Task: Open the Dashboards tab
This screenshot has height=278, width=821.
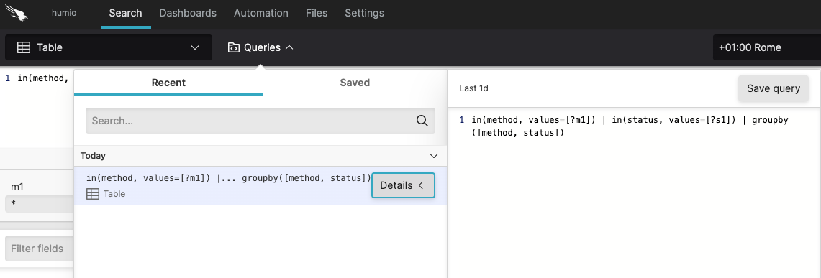Action: 188,13
